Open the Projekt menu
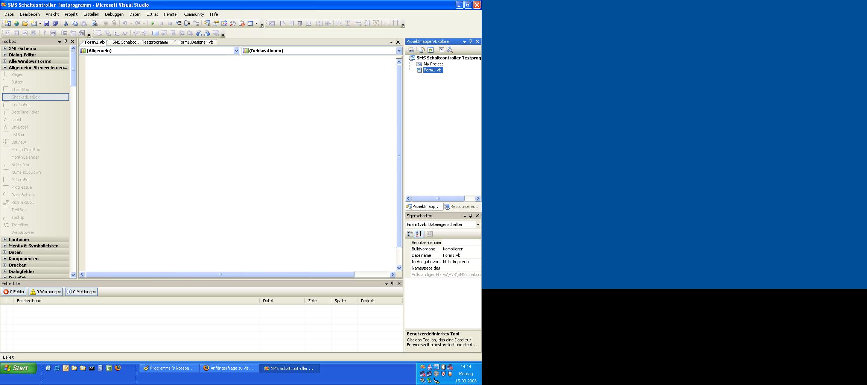 tap(71, 14)
